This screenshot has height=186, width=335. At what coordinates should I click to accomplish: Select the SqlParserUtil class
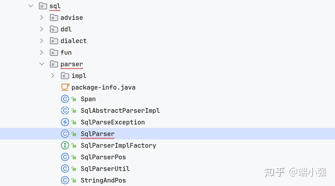point(105,169)
